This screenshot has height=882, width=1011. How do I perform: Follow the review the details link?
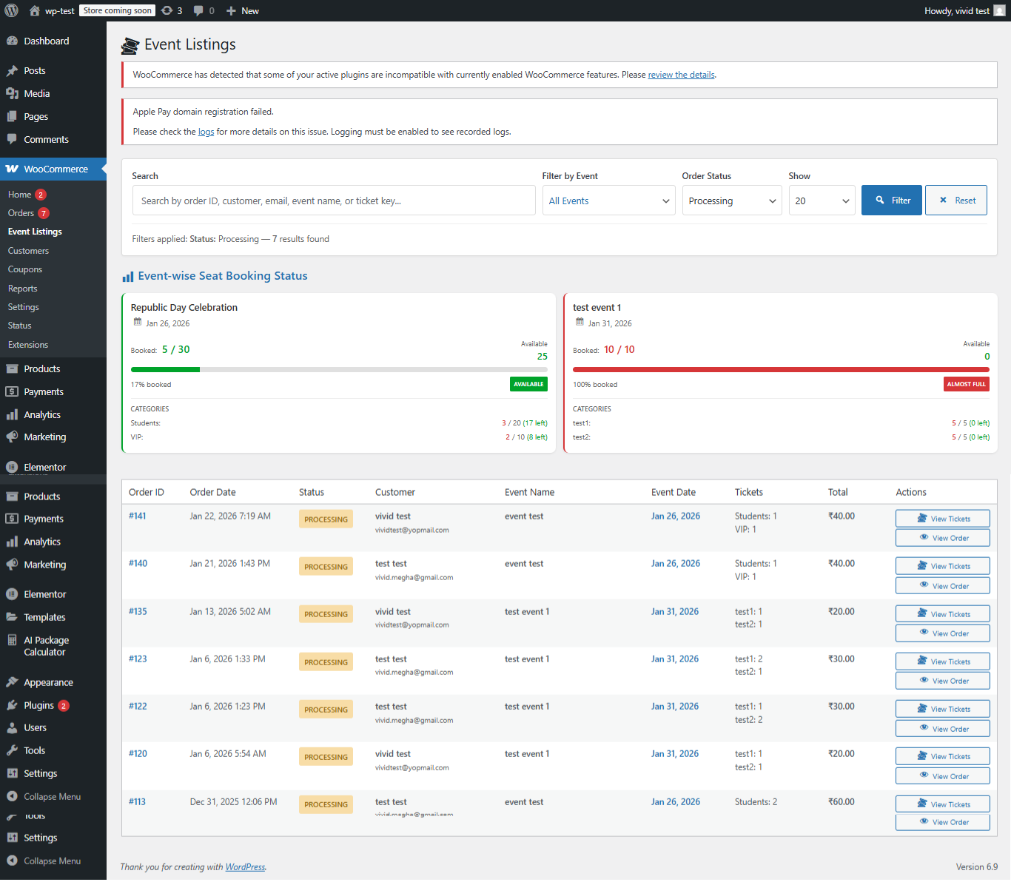[680, 74]
